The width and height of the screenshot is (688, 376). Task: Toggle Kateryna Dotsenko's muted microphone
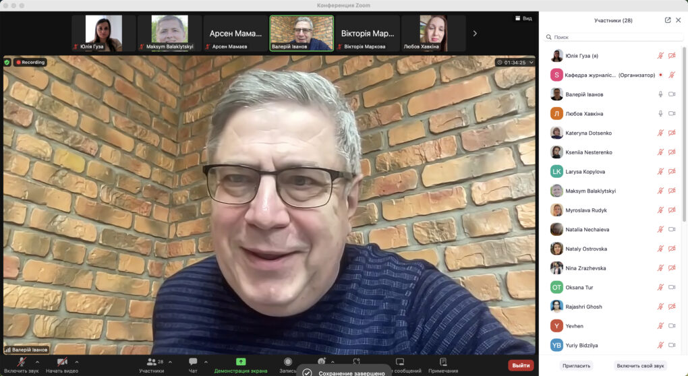[660, 133]
